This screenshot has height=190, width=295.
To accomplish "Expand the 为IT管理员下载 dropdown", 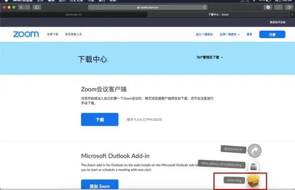I will coord(209,58).
